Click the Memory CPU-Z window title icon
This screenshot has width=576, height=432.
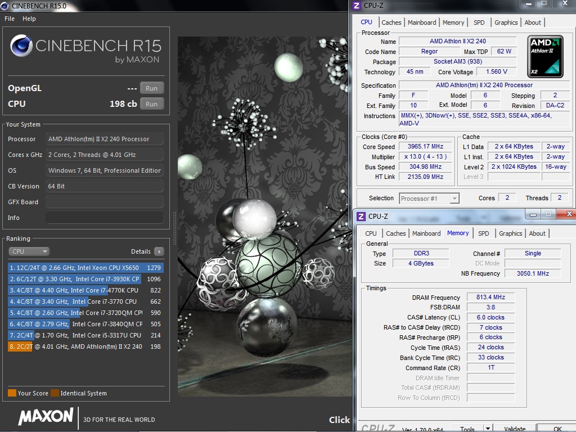[361, 217]
